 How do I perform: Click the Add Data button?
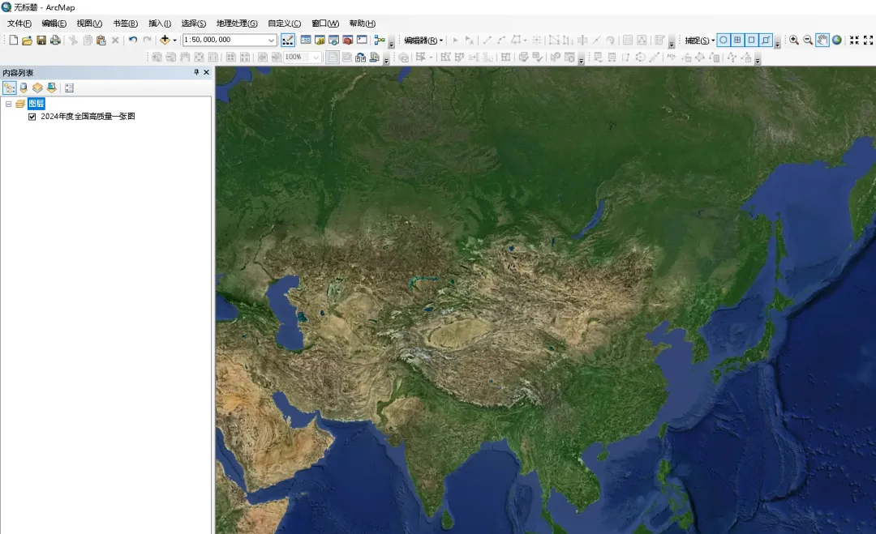click(x=165, y=40)
